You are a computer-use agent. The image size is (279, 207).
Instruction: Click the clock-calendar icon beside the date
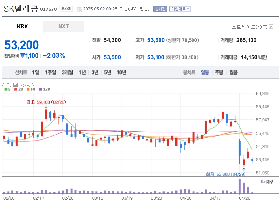pyautogui.click(x=79, y=10)
